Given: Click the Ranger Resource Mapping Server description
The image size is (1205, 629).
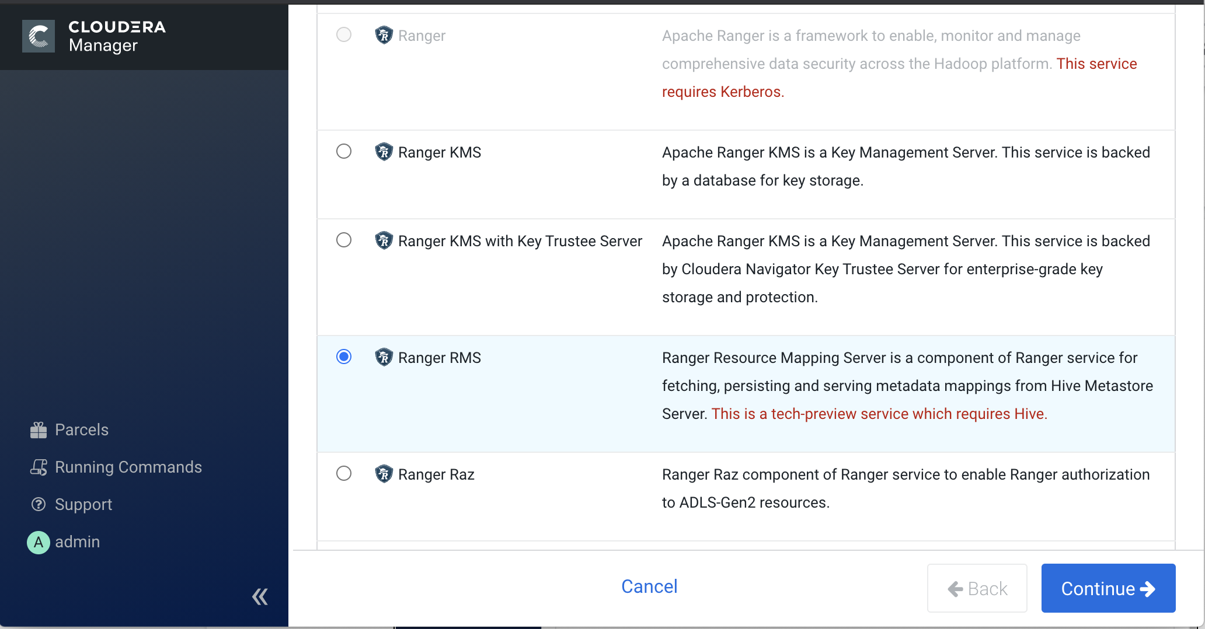Looking at the screenshot, I should pos(907,386).
